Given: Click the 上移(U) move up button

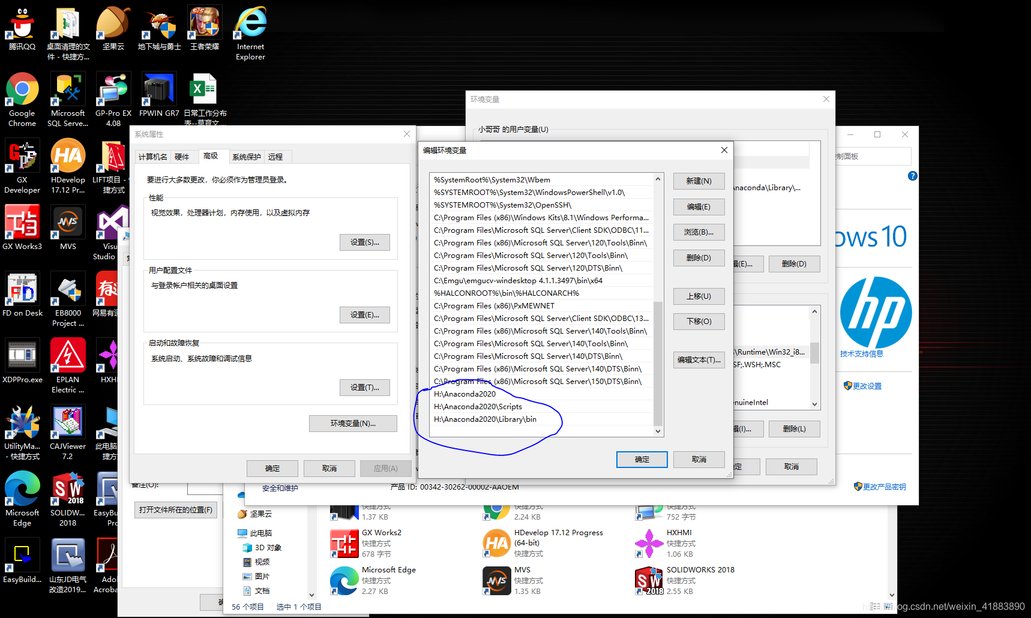Looking at the screenshot, I should [x=699, y=296].
